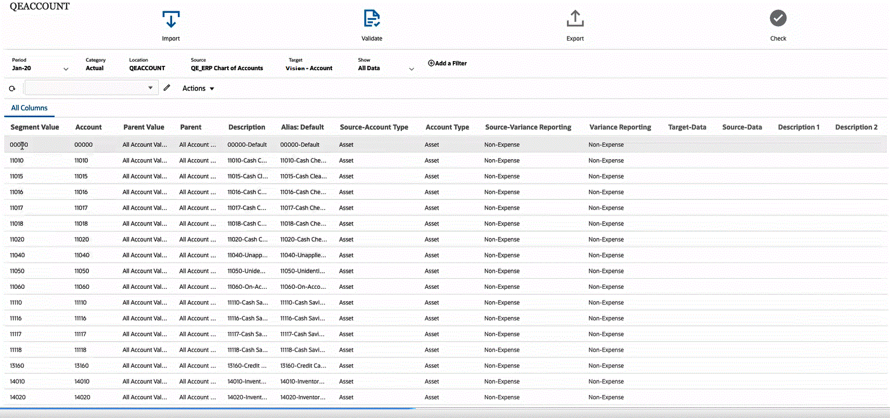This screenshot has width=890, height=418.
Task: Select the row with segment value 11040
Action: 17,255
